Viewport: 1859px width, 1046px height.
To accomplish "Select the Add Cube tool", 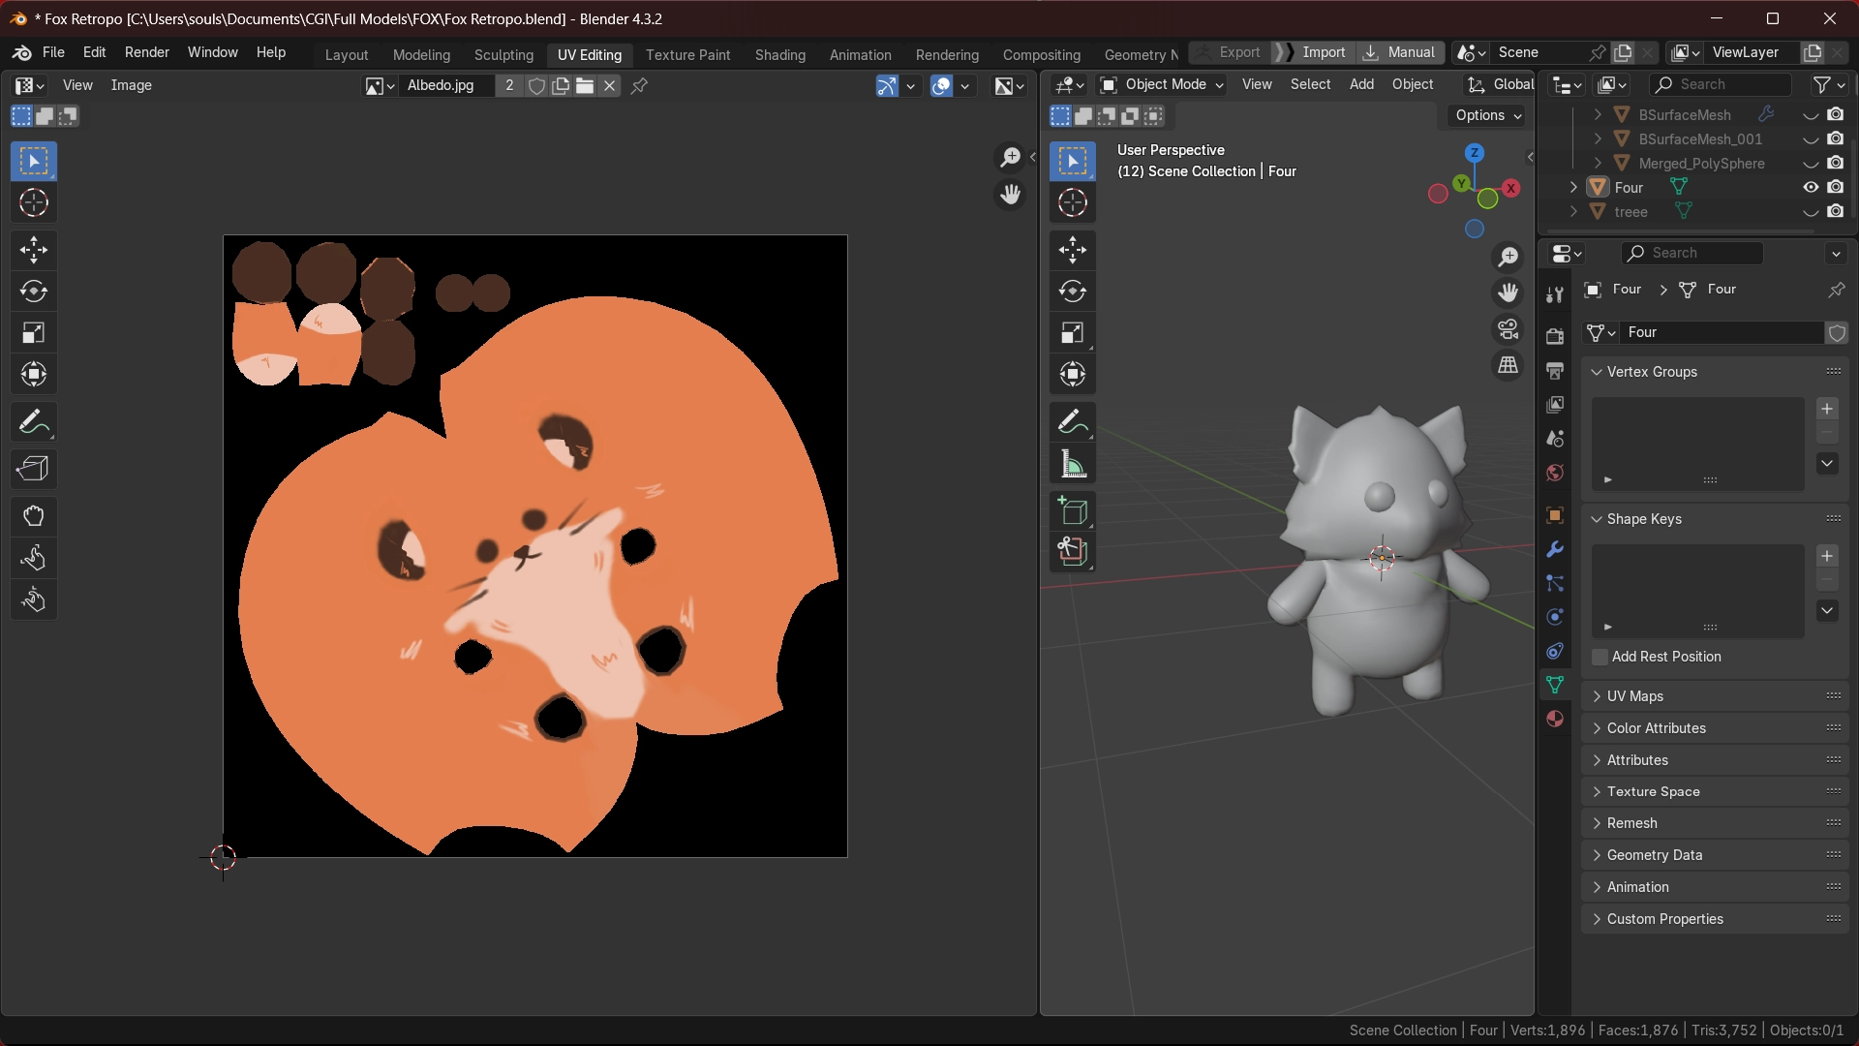I will pyautogui.click(x=1073, y=510).
